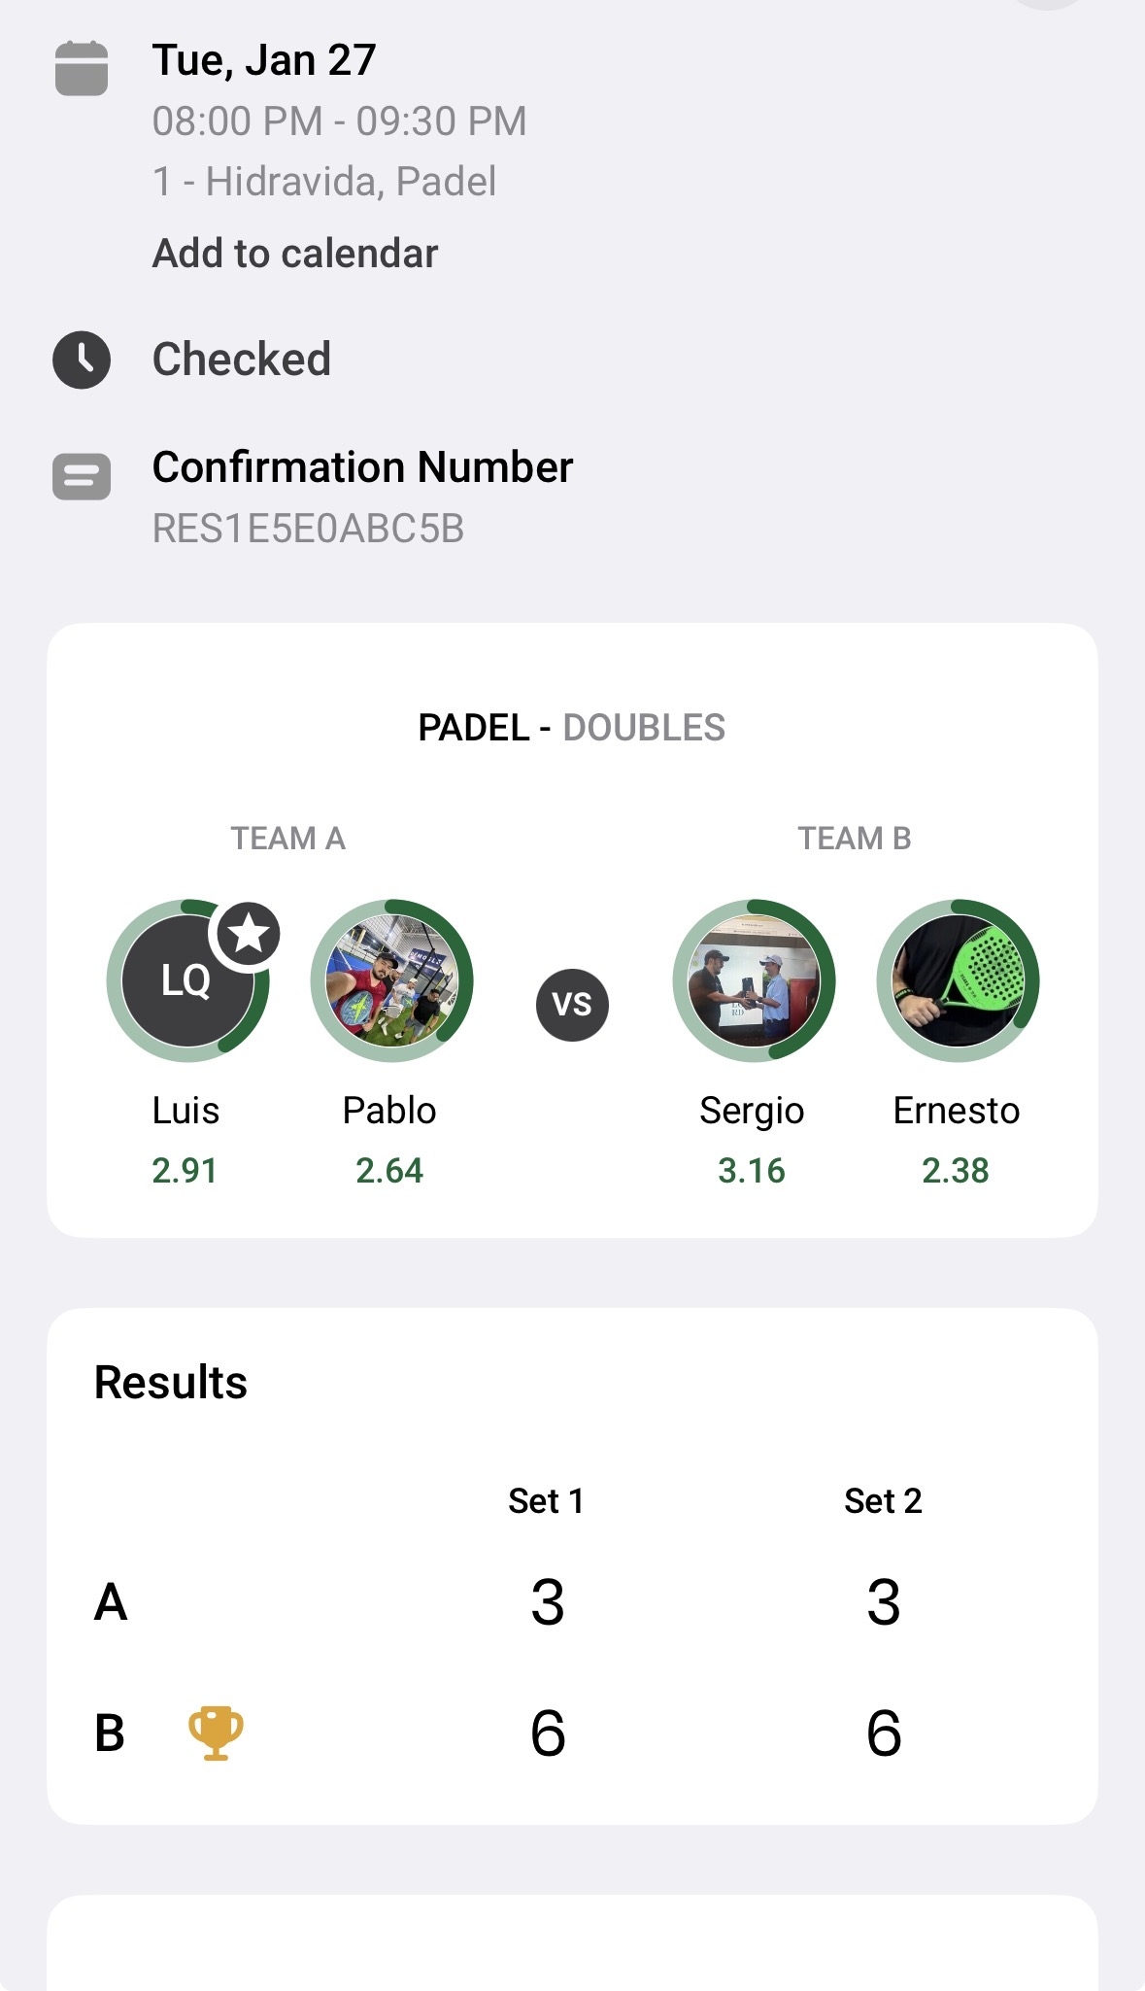The image size is (1145, 1991).
Task: Tap the confirmation code RES1E5E0ABC5B
Action: pos(308,529)
